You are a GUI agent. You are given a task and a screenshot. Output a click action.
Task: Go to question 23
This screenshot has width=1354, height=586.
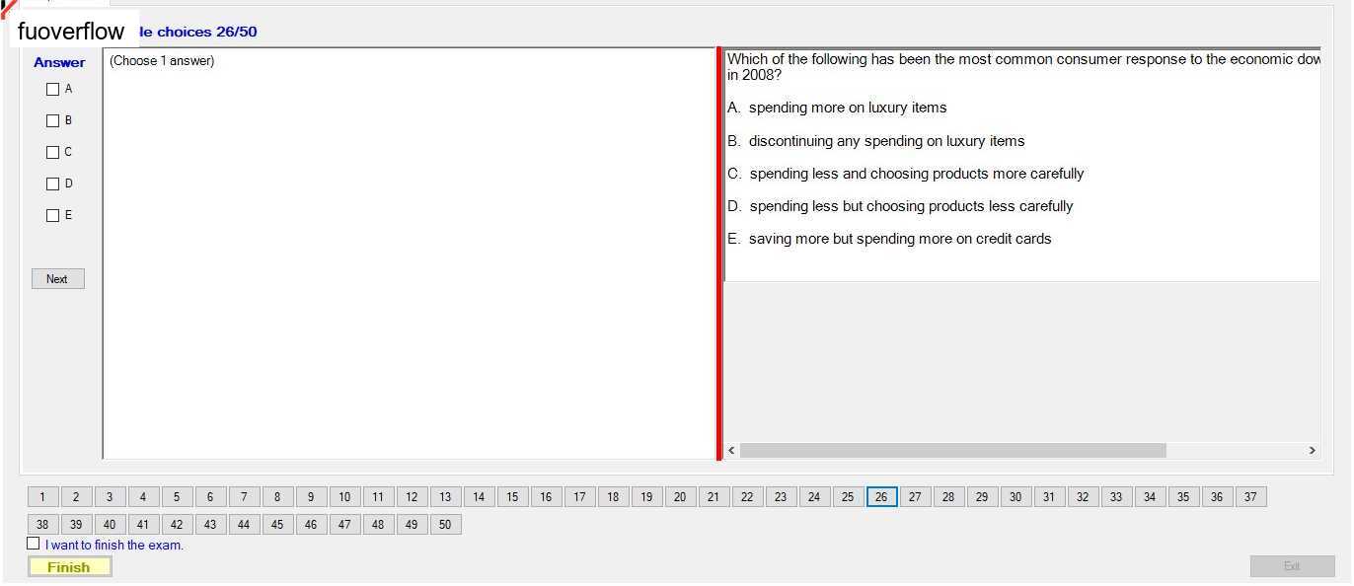(x=781, y=497)
